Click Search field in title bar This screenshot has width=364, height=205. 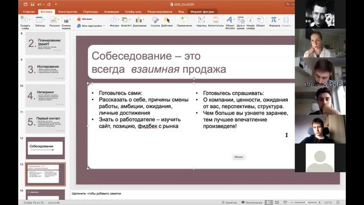[x=290, y=4]
